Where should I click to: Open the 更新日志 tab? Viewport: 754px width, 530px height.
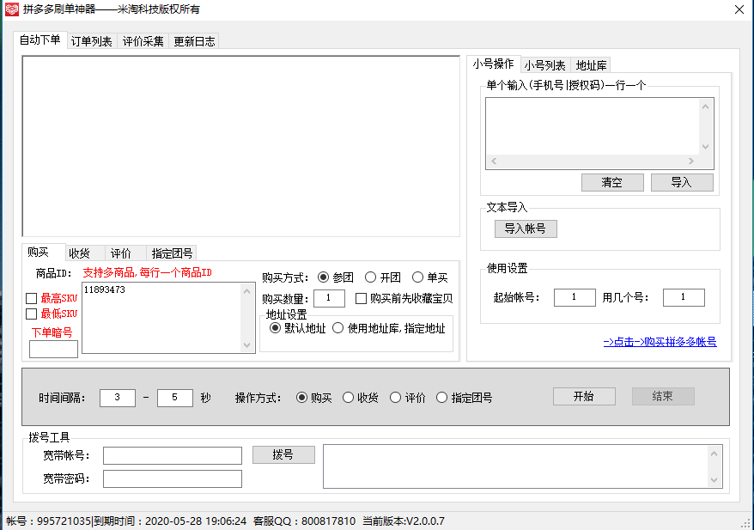(x=194, y=41)
